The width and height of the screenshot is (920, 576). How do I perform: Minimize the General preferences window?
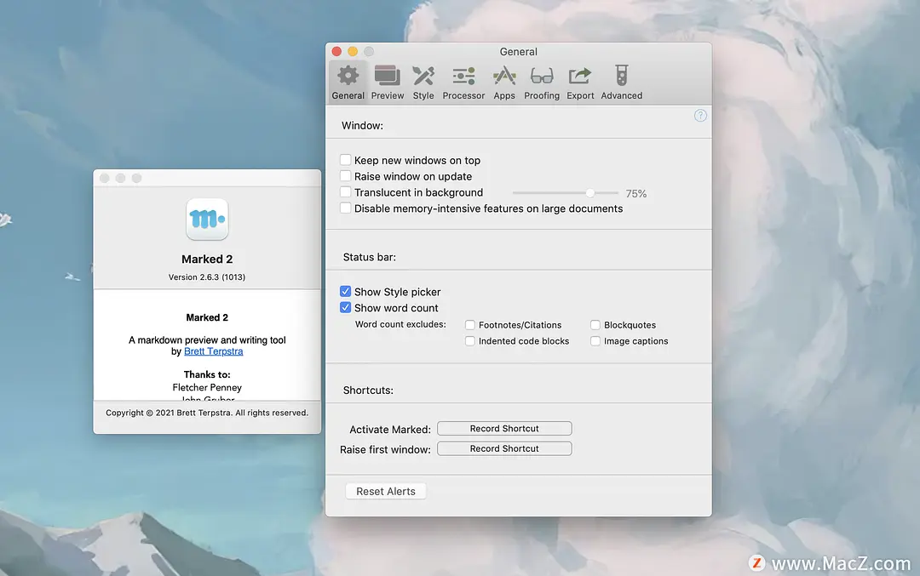tap(353, 52)
